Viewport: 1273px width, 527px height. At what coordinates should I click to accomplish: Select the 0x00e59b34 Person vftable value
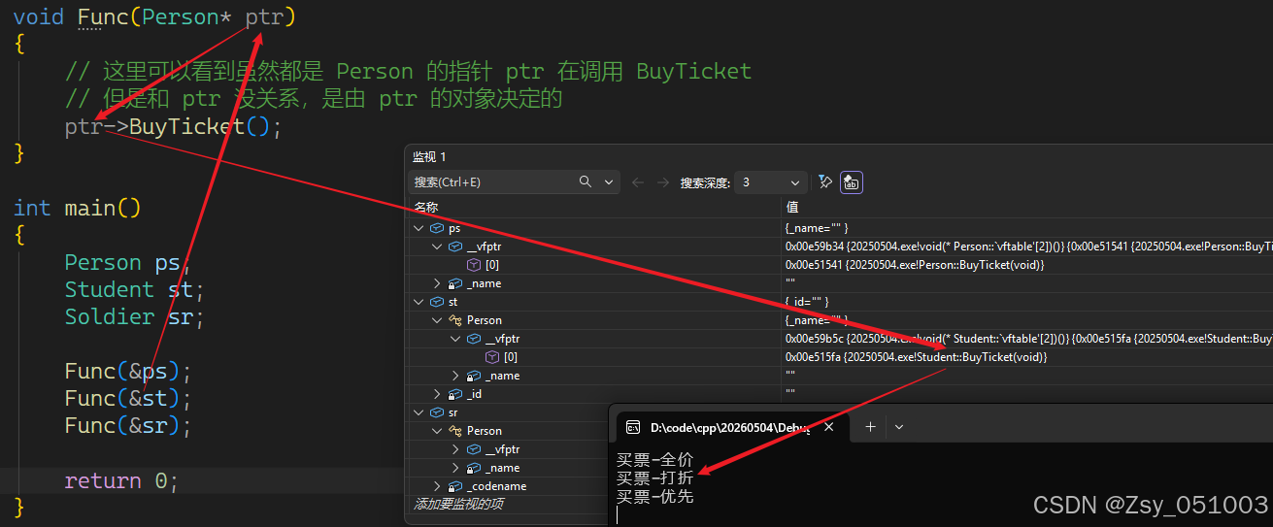coord(1028,247)
